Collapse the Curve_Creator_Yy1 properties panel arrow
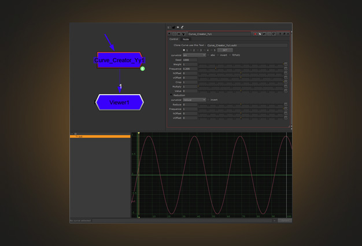362x246 pixels. pos(169,34)
